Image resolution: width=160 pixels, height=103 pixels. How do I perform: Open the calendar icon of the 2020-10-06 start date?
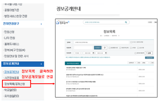tap(93, 53)
